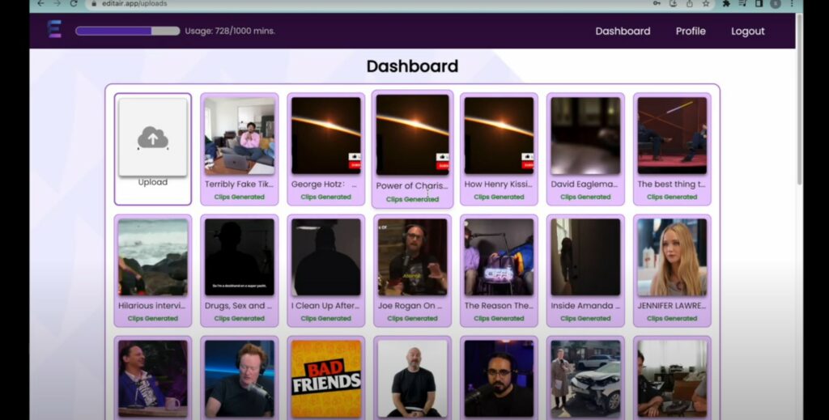Reload the page with browser refresh icon

74,4
